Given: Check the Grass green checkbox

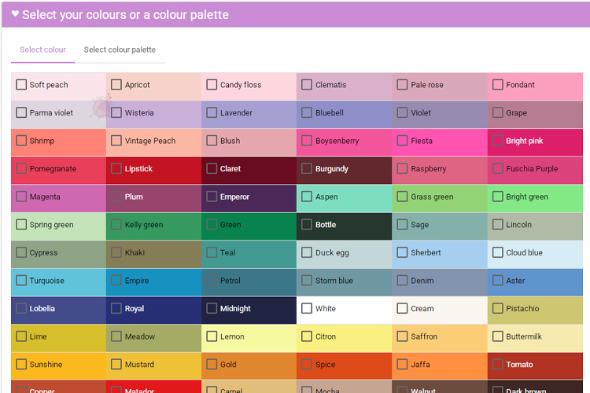Looking at the screenshot, I should (402, 196).
